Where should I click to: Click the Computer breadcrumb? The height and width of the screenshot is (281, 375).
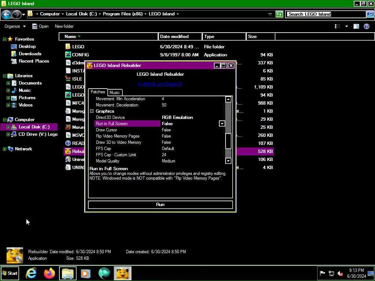50,14
